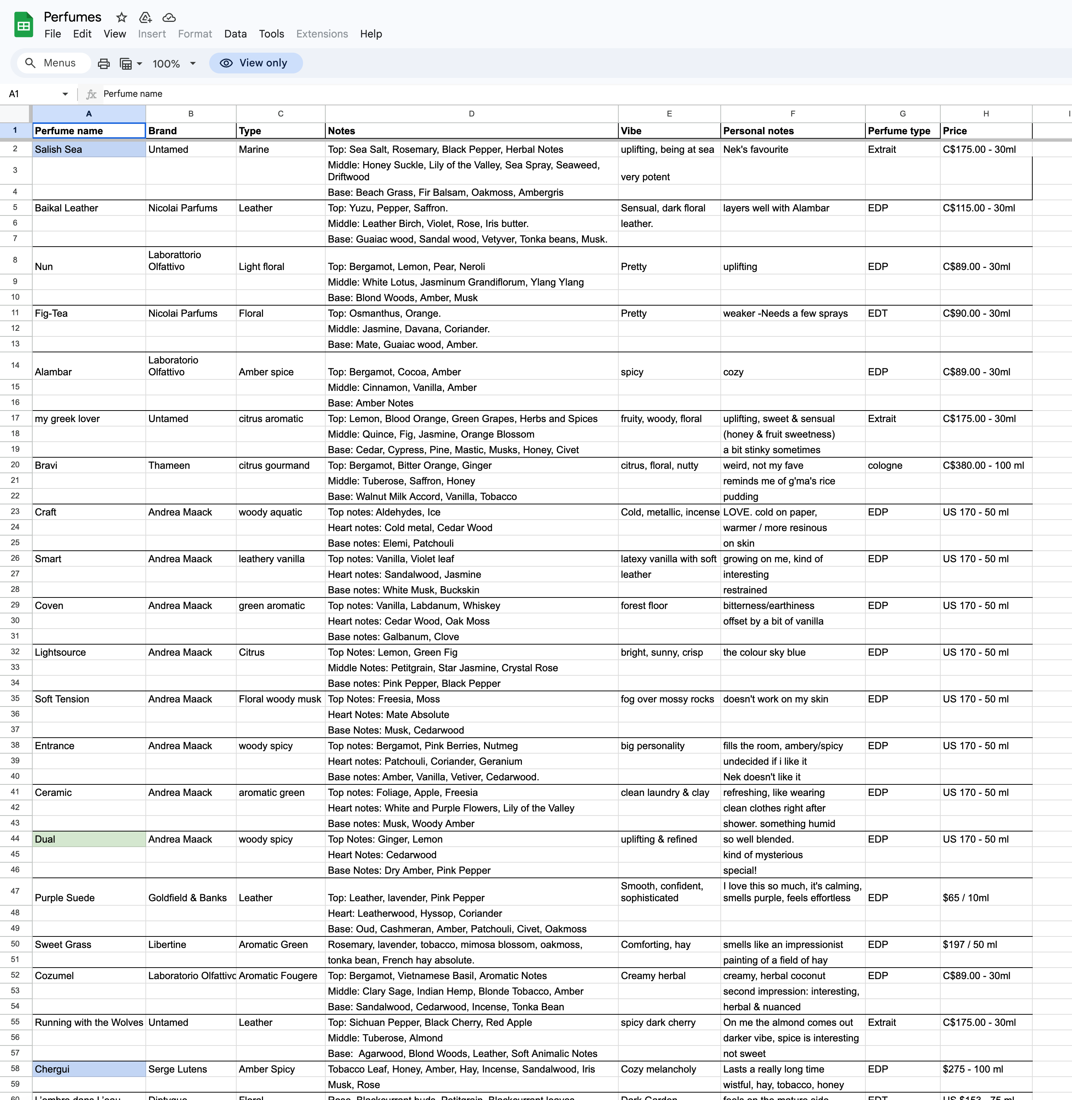The height and width of the screenshot is (1100, 1072).
Task: Click the filter views table icon
Action: [x=125, y=64]
